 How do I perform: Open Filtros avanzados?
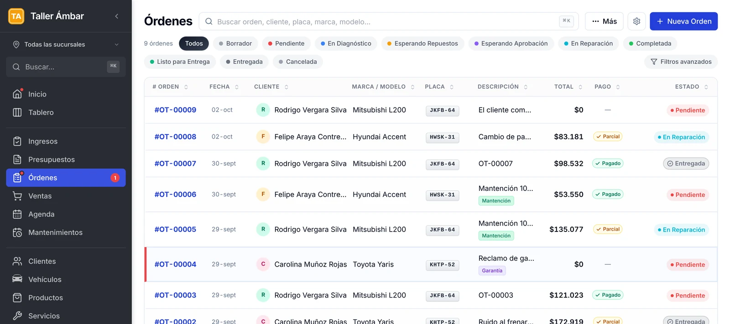click(681, 62)
